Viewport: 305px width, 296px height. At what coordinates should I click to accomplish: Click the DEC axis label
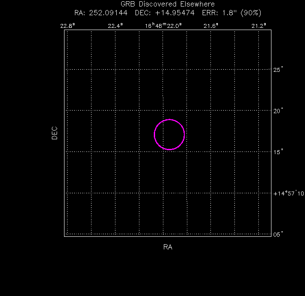54,133
